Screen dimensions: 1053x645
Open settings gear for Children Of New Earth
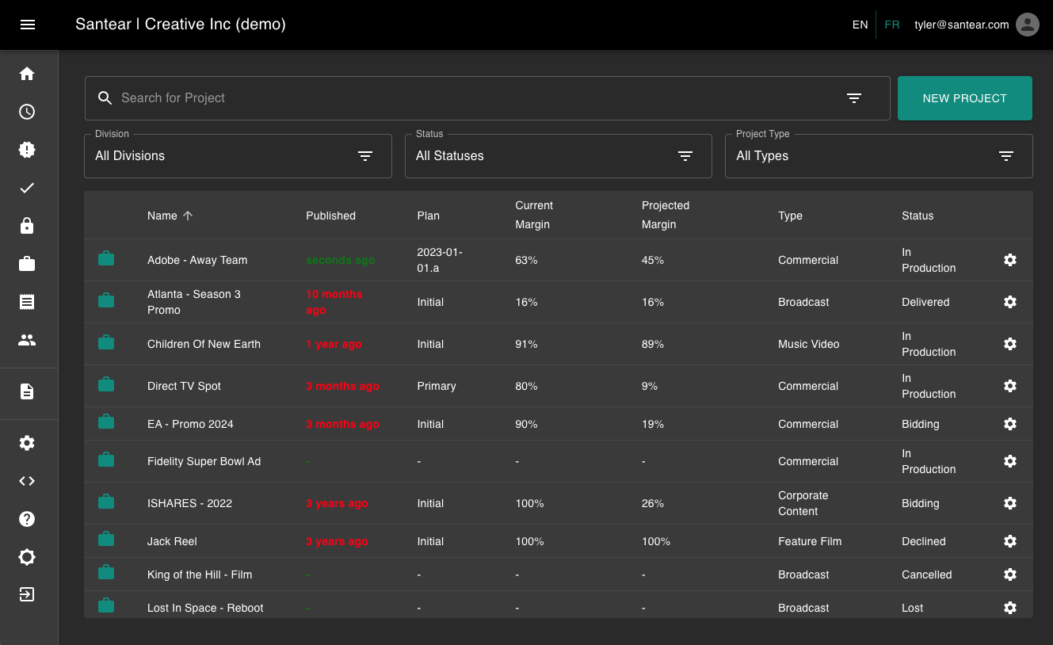pos(1010,344)
